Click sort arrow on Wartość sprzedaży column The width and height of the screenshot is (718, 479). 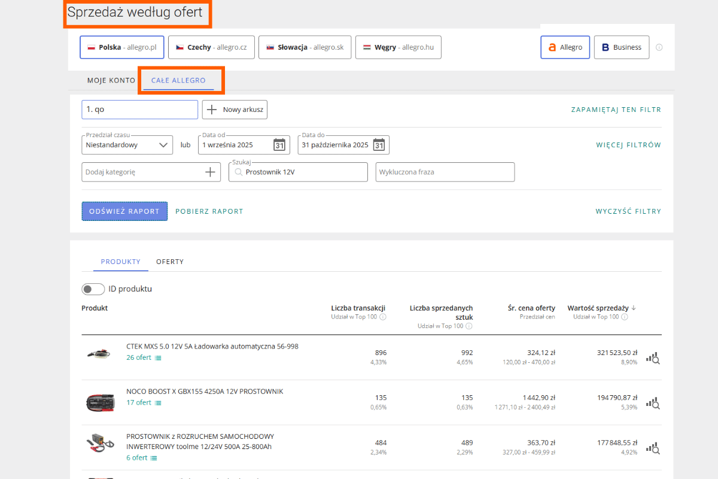click(634, 308)
